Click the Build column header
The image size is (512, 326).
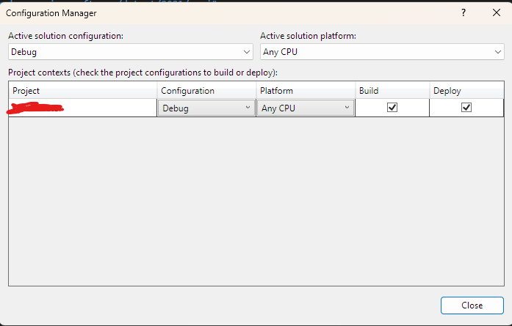pos(391,91)
